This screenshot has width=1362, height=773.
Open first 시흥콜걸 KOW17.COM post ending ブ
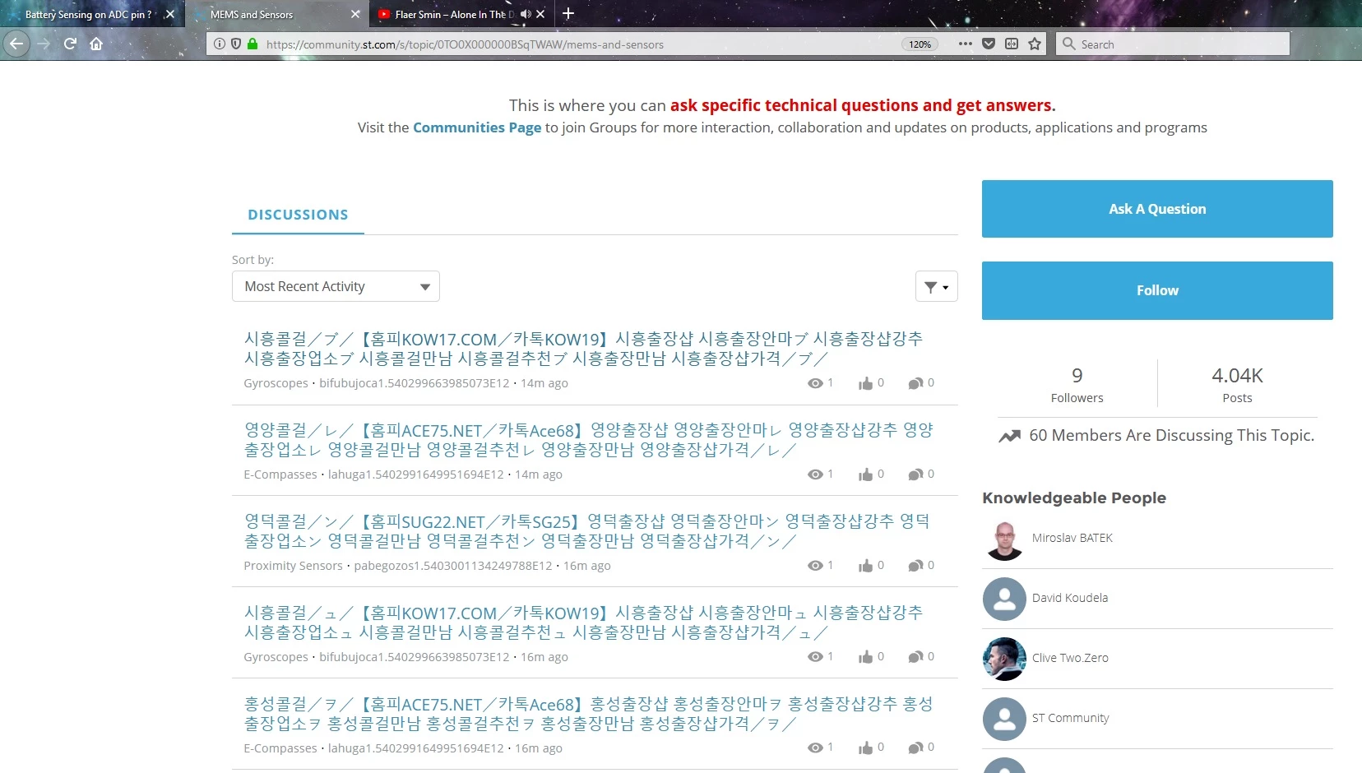point(583,349)
